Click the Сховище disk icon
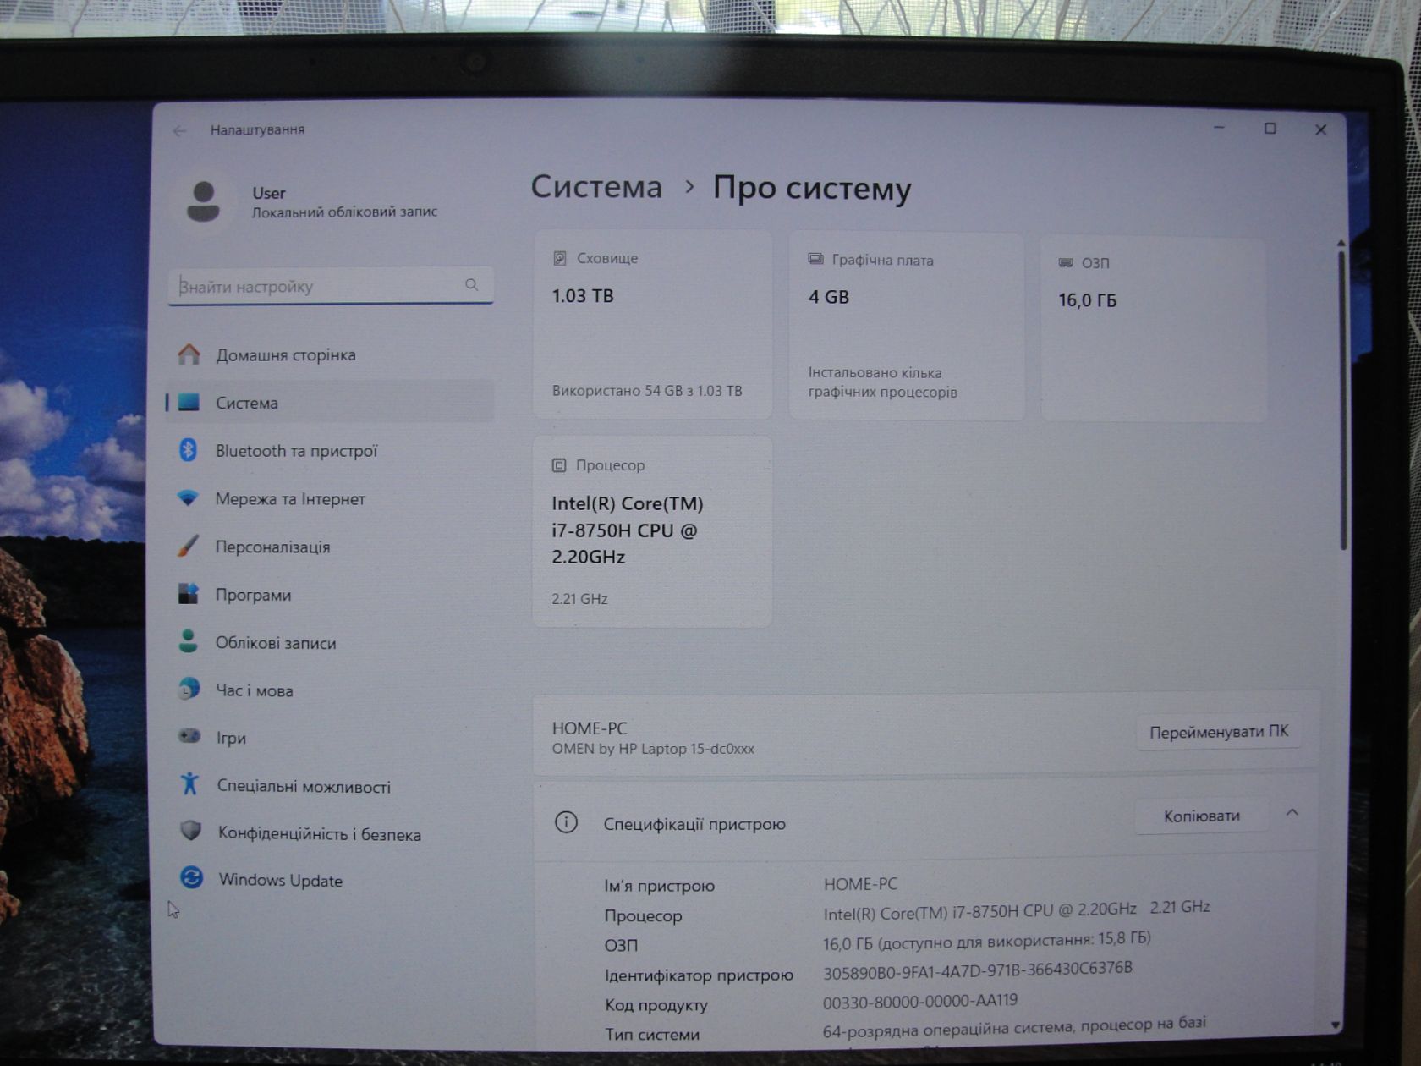Viewport: 1421px width, 1066px height. (560, 259)
